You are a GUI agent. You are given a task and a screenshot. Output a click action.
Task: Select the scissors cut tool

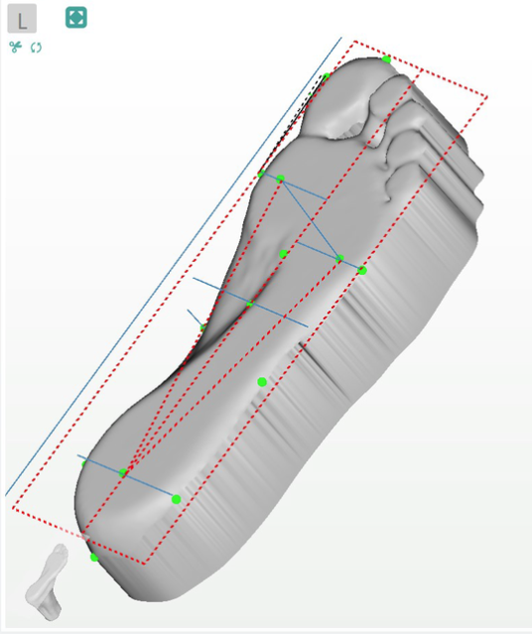pos(15,47)
